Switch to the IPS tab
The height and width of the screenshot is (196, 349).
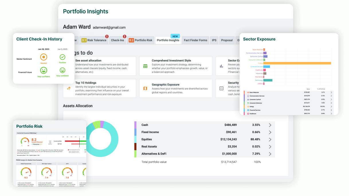214,40
